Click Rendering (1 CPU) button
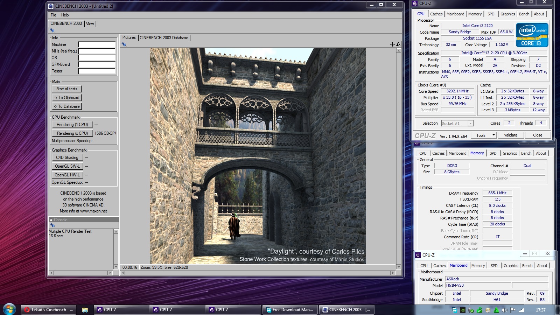This screenshot has width=560, height=315. [x=72, y=125]
